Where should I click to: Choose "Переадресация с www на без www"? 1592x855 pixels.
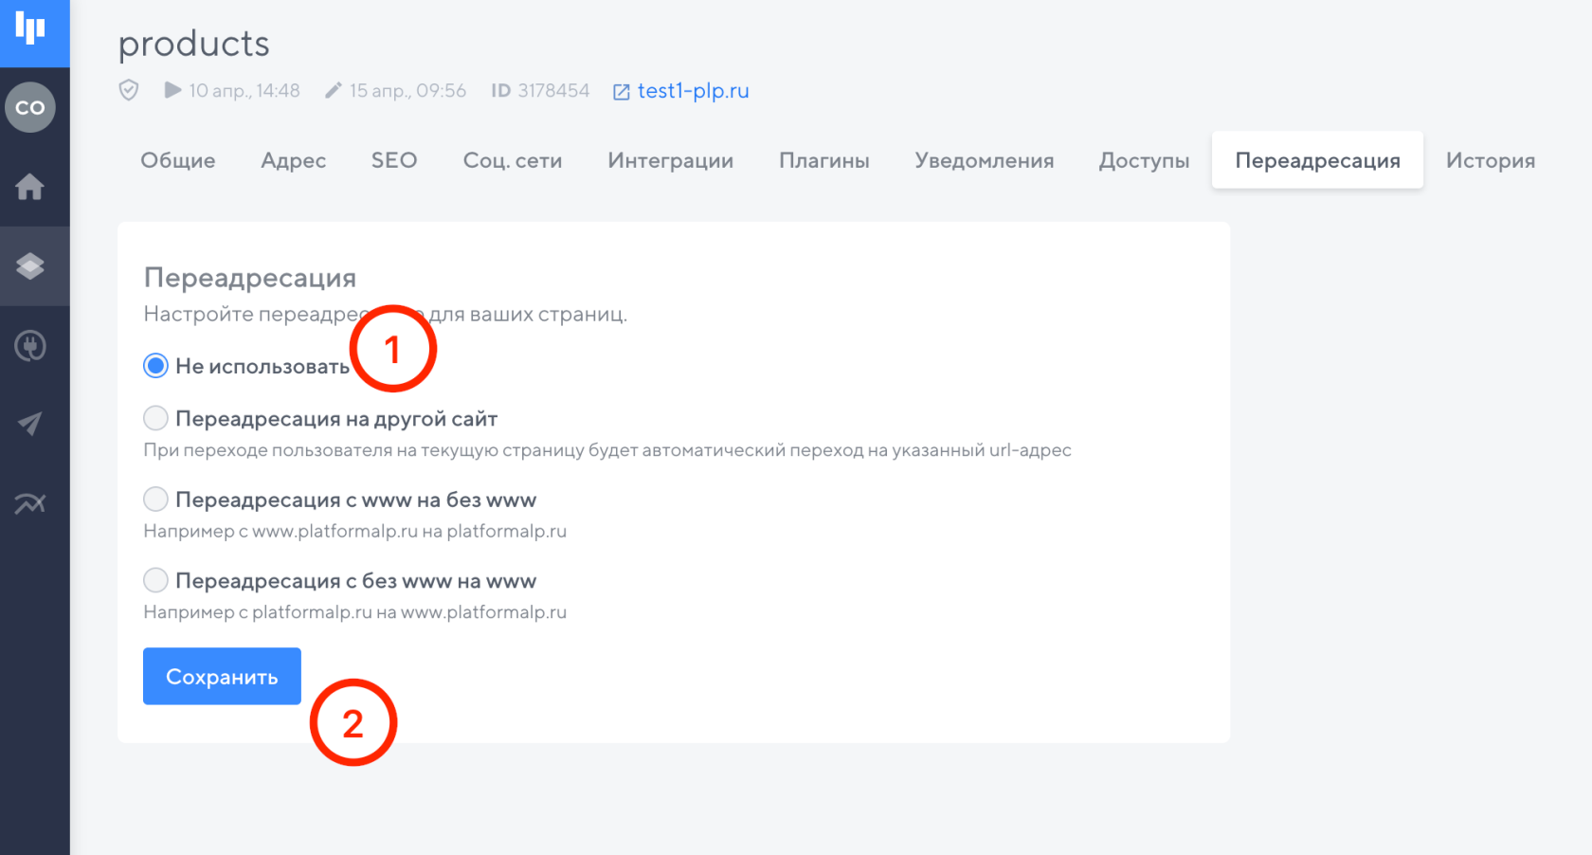[155, 500]
